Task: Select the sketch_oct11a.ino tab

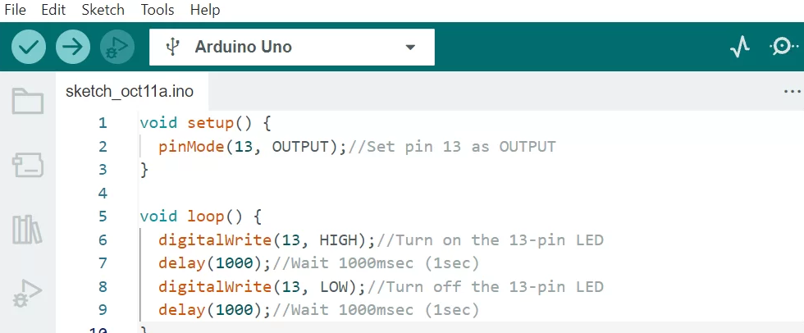Action: 130,92
